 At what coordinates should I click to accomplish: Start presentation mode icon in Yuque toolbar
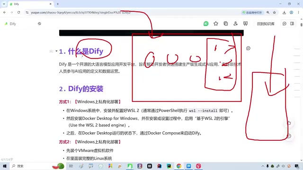(x=245, y=24)
